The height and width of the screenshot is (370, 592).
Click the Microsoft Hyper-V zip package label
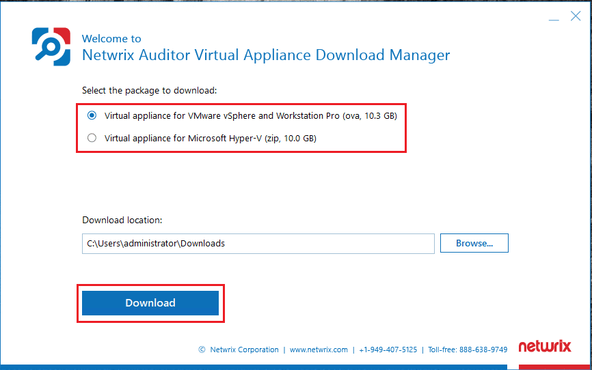coord(210,138)
